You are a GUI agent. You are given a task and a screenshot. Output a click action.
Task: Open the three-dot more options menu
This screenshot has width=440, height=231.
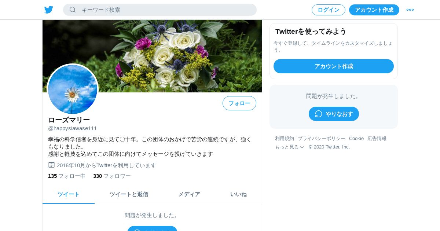click(410, 10)
